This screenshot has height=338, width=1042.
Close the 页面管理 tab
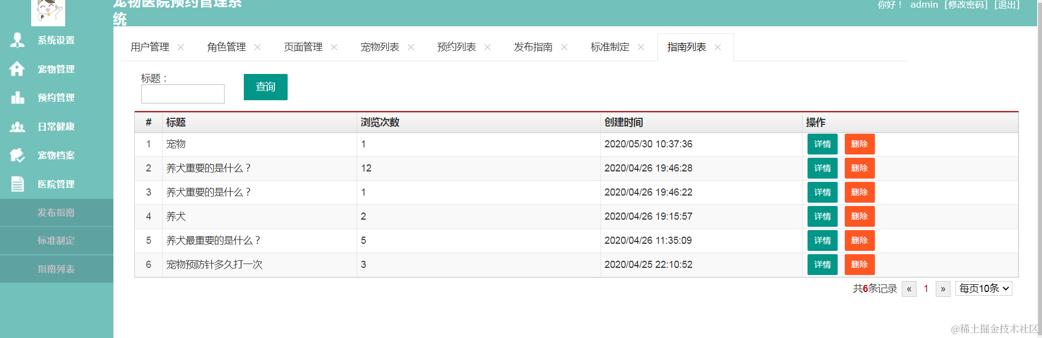click(x=334, y=47)
